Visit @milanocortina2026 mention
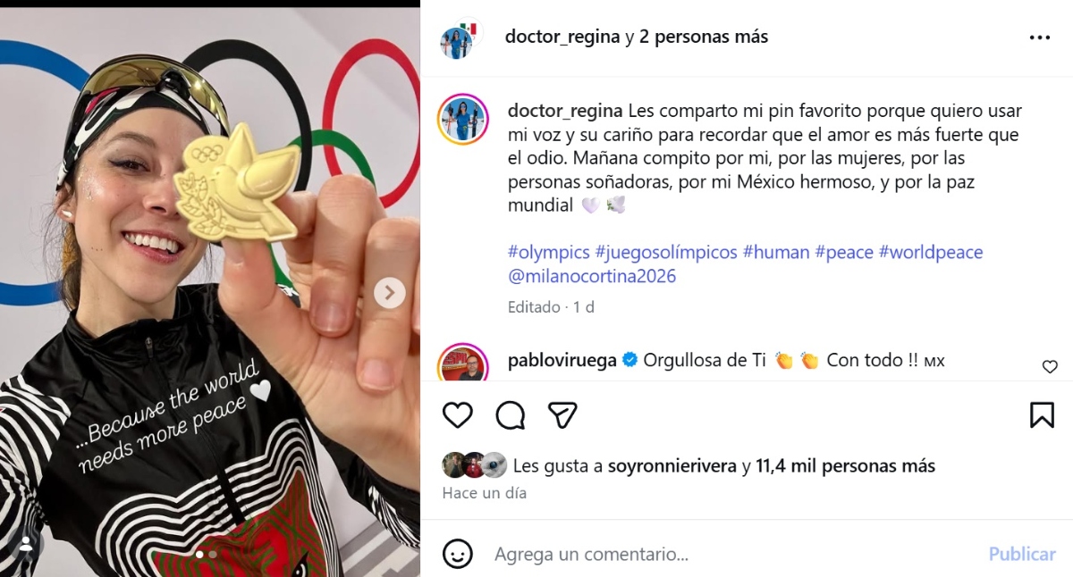Viewport: 1073px width, 577px height. (592, 276)
